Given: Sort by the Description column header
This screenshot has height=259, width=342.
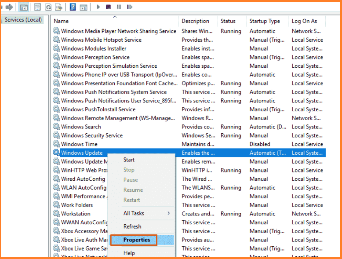Looking at the screenshot, I should 195,21.
